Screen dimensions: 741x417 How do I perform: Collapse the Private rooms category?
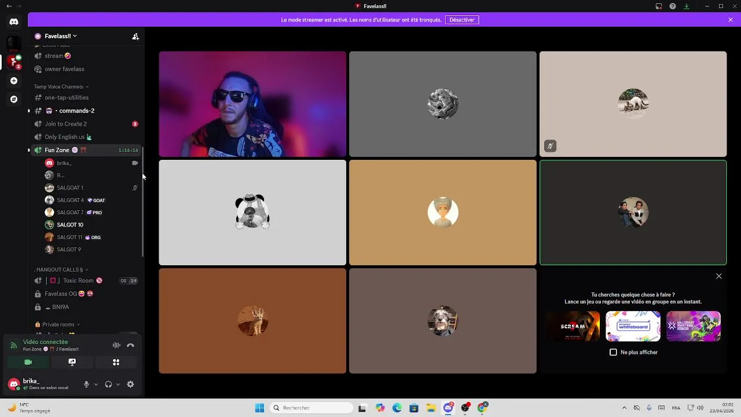(57, 325)
